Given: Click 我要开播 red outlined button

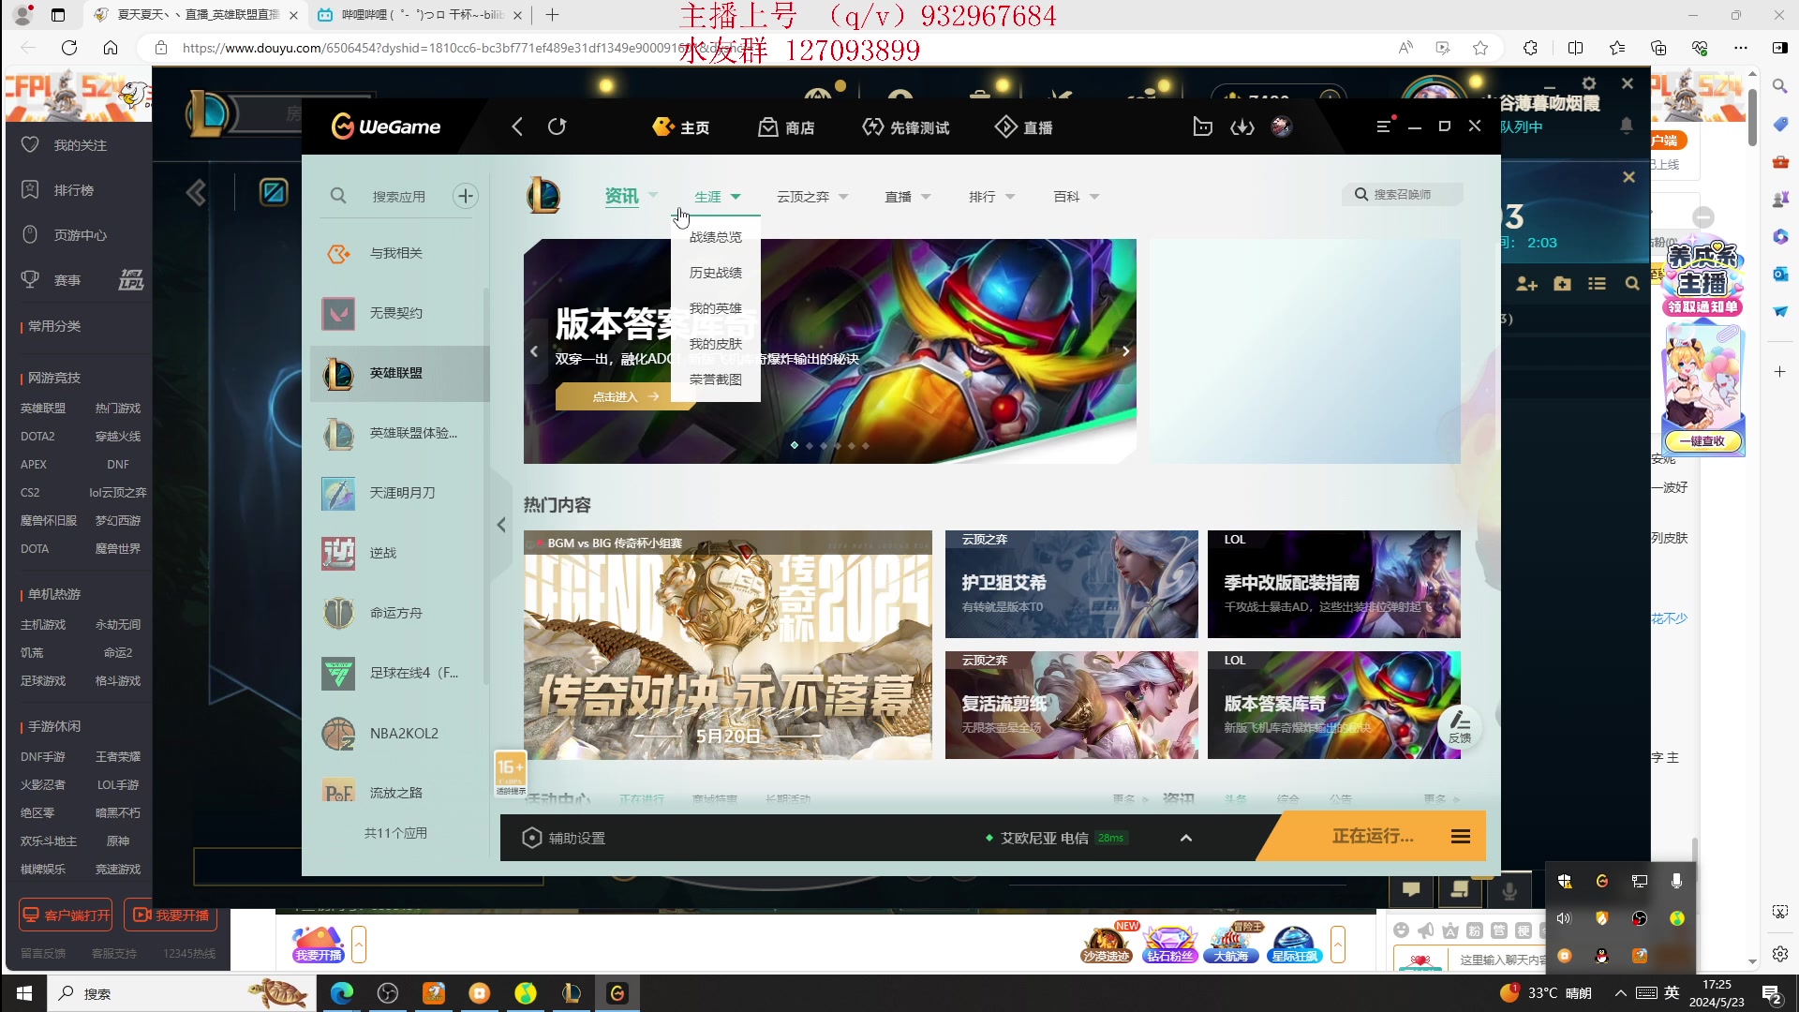Looking at the screenshot, I should pos(171,915).
